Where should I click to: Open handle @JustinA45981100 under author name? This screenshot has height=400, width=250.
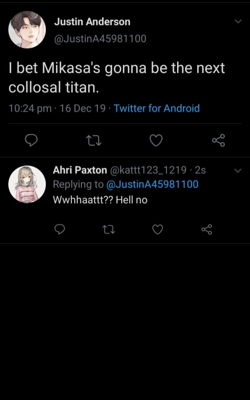[100, 39]
